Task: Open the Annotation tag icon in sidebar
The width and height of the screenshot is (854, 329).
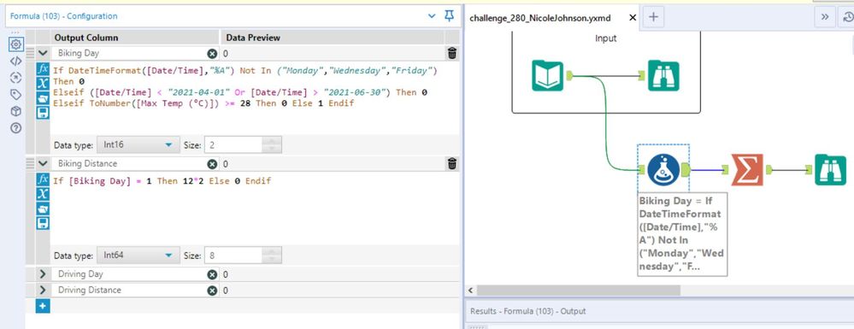Action: (16, 95)
